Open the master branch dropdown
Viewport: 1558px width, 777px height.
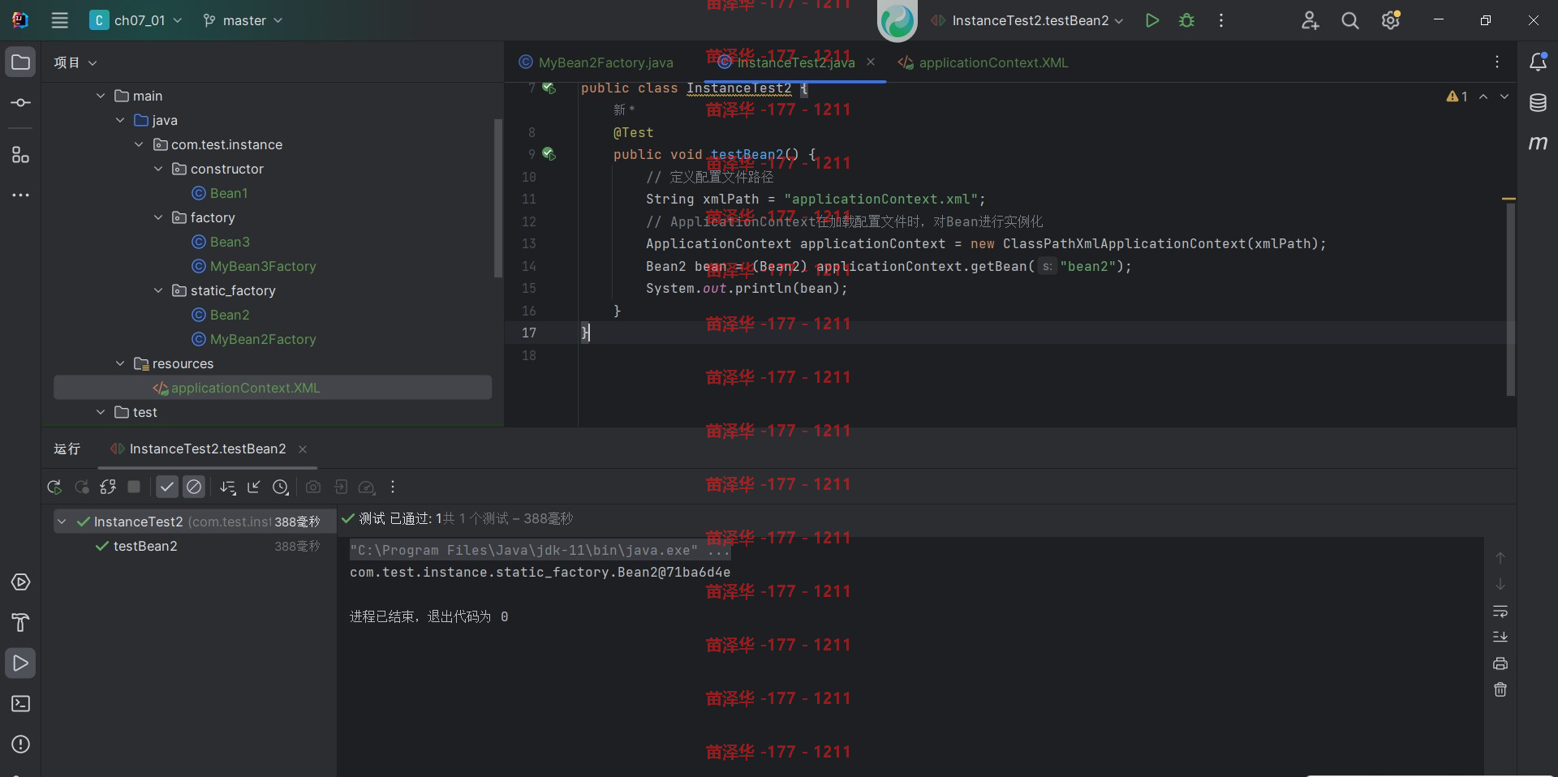click(x=243, y=20)
